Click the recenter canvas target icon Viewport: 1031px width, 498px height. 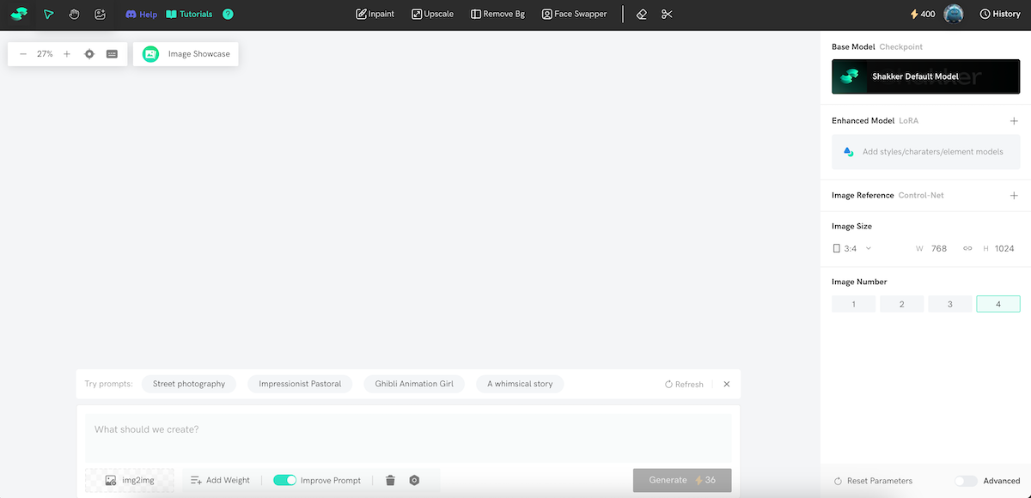tap(89, 54)
